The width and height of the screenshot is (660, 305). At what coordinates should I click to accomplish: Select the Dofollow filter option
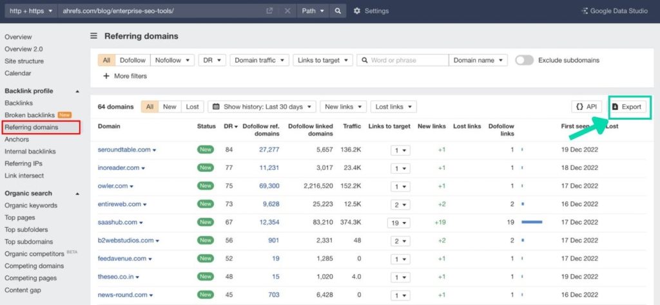[133, 60]
